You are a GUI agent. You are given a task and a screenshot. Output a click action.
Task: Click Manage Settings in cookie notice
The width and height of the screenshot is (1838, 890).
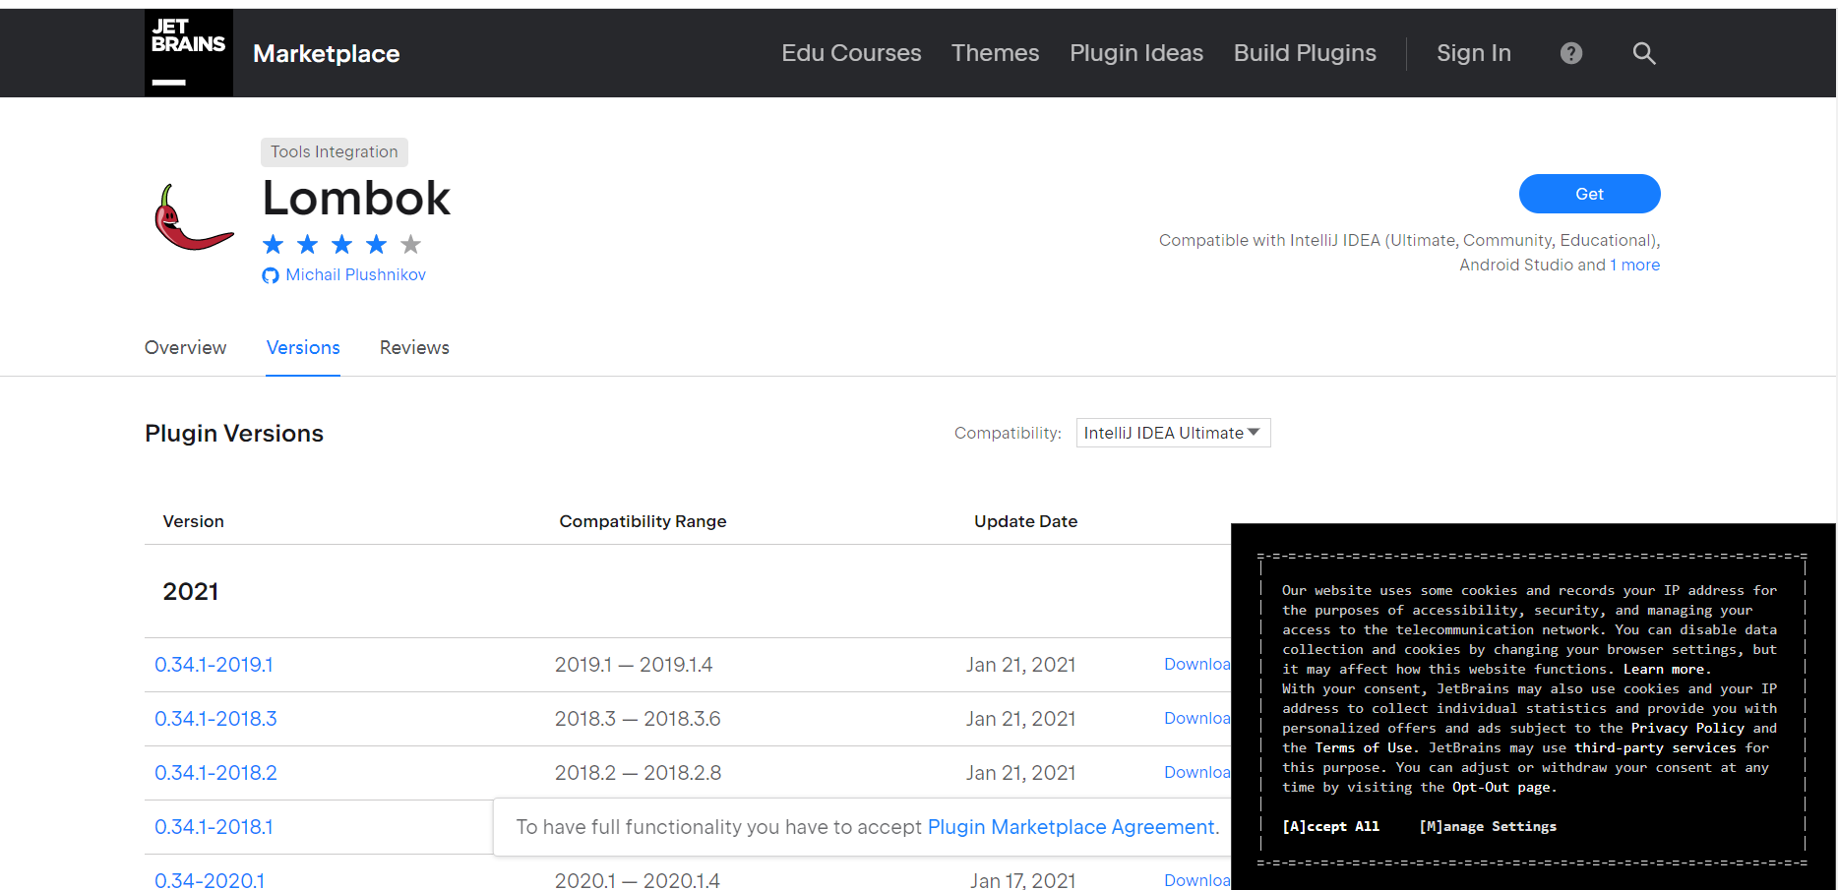(1488, 826)
